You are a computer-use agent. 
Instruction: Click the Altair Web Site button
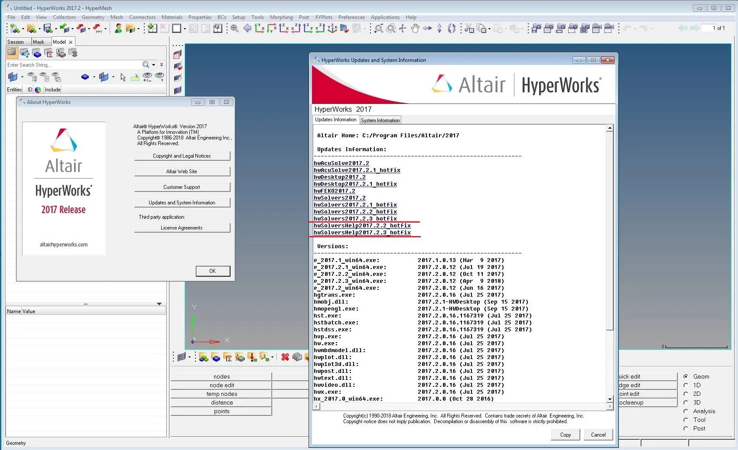tap(182, 172)
